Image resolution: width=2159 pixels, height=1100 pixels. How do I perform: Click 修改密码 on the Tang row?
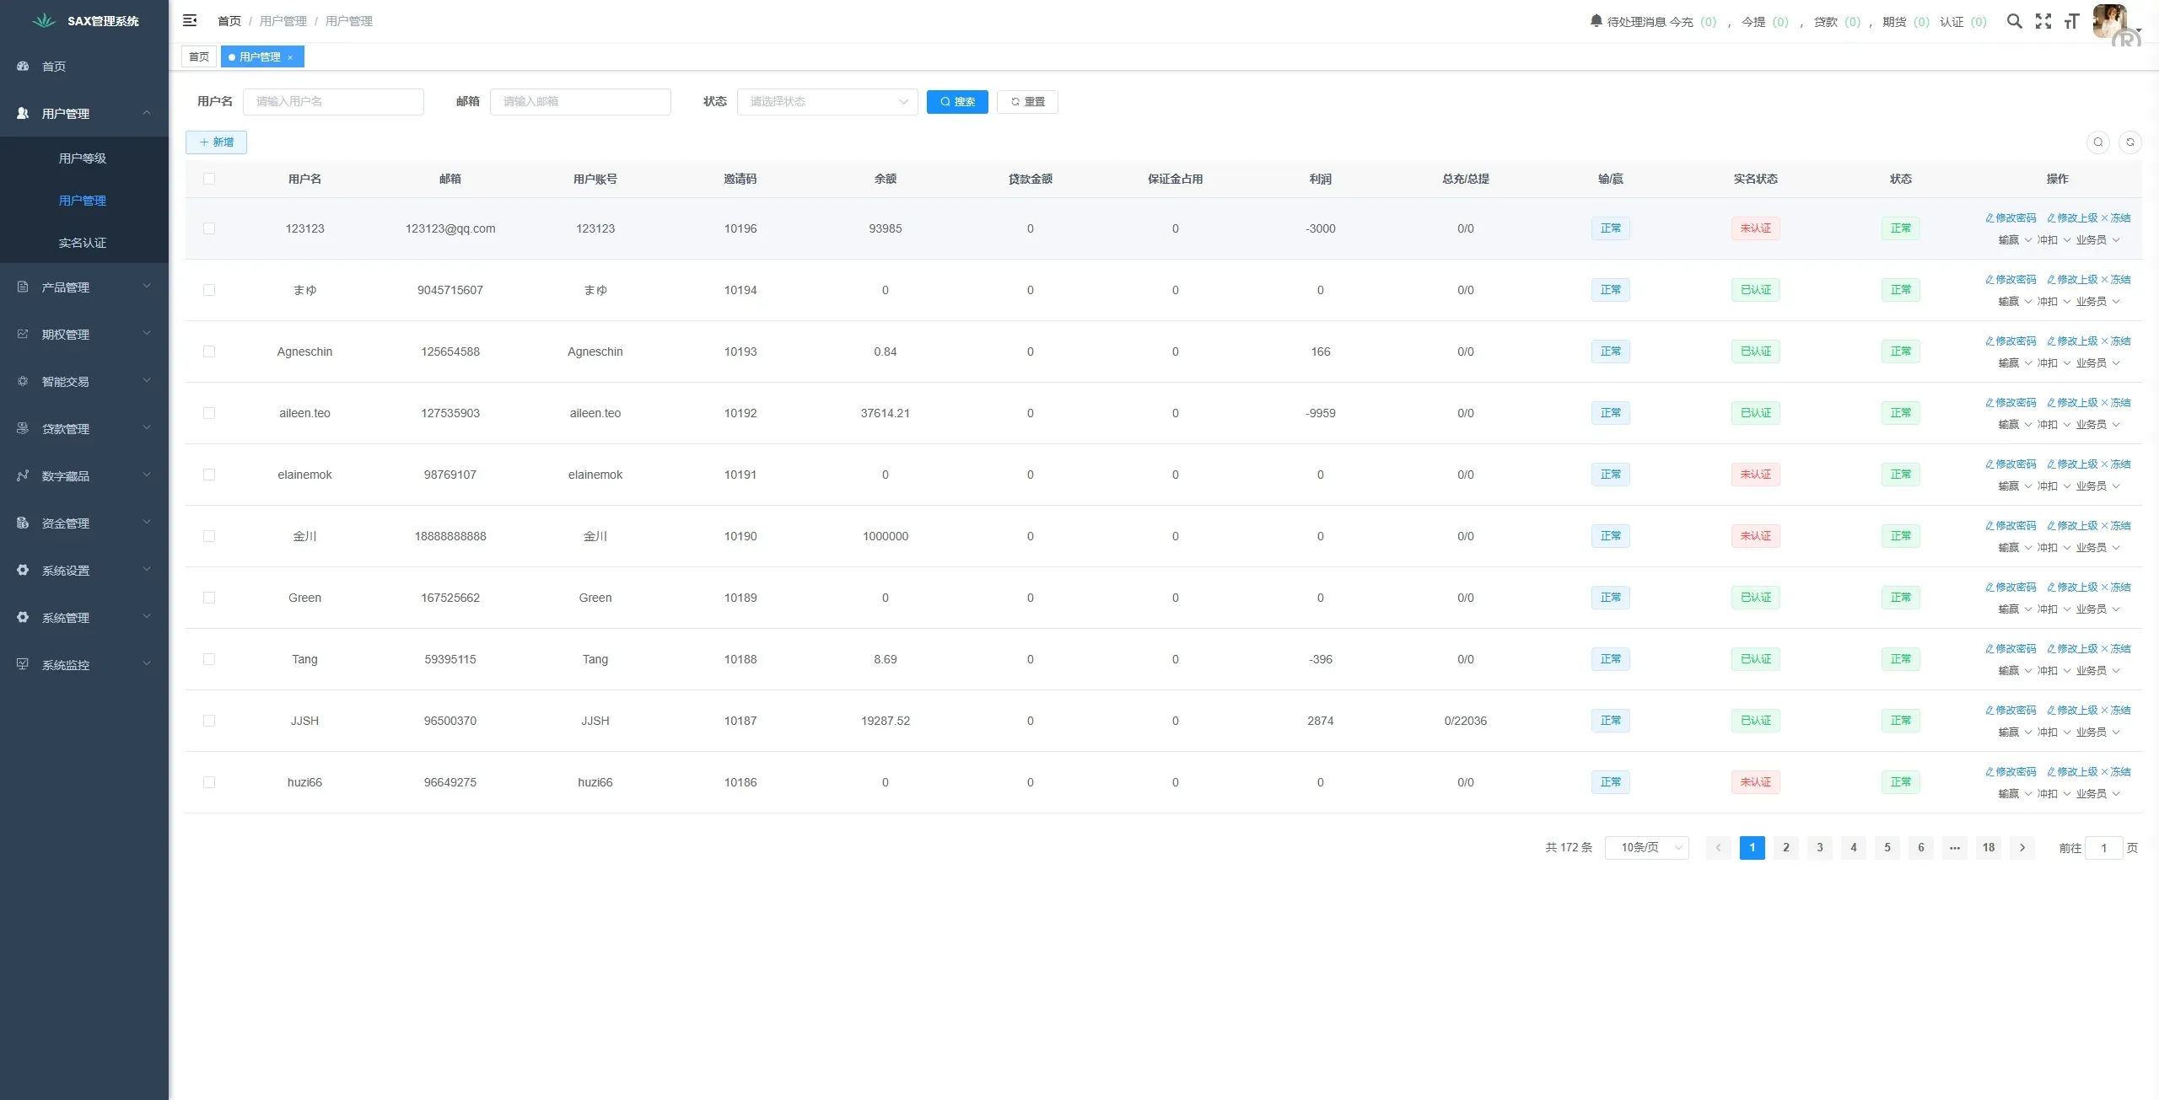pos(2012,648)
